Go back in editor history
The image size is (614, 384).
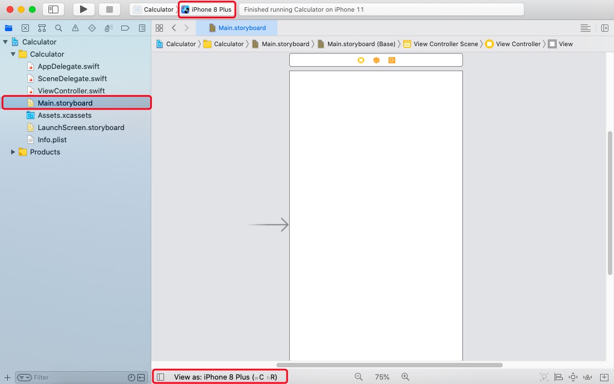[x=174, y=28]
